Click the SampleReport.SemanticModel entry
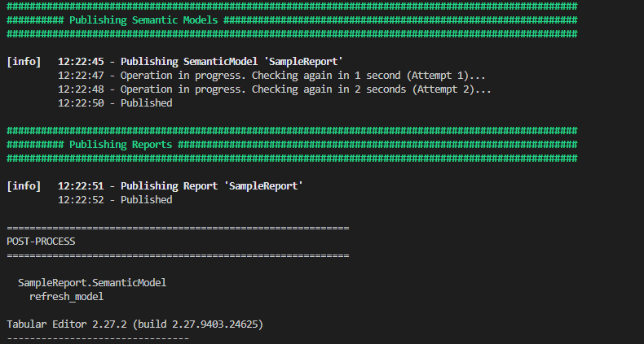The image size is (644, 344). (92, 282)
